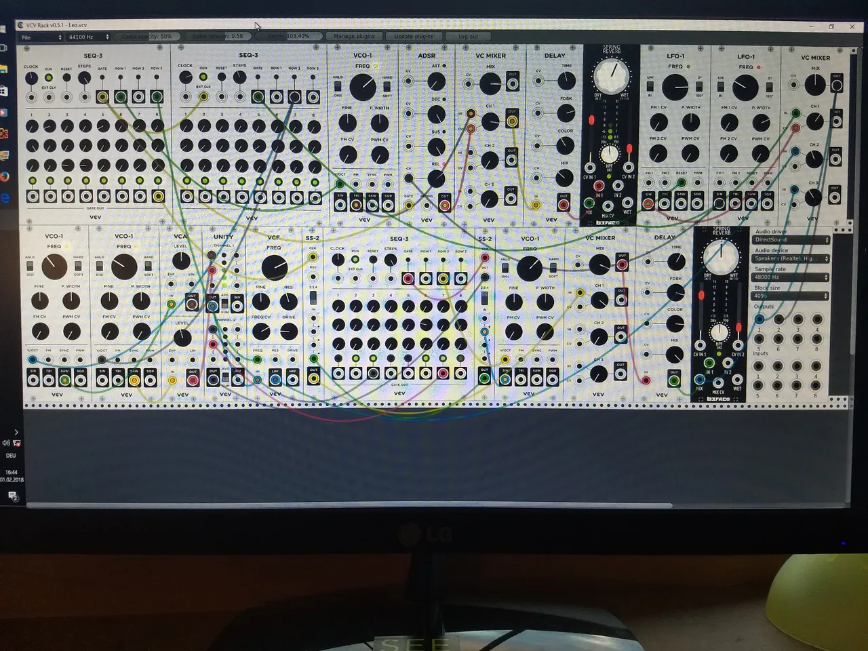Screen dimensions: 868x651
Task: Open Firefox from the Windows taskbar
Action: coord(5,176)
